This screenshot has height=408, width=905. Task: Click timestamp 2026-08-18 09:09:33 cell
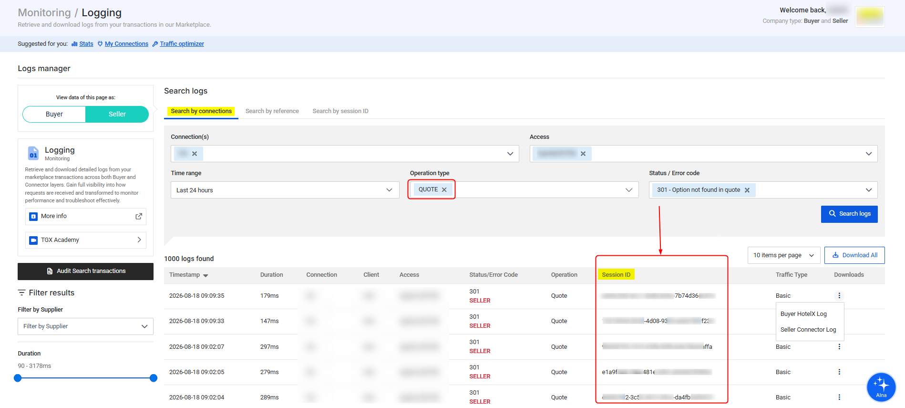pos(196,321)
